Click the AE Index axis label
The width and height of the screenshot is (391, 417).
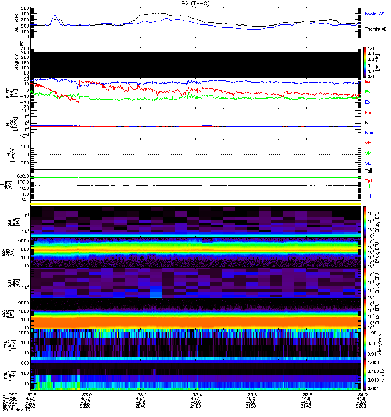pyautogui.click(x=16, y=23)
